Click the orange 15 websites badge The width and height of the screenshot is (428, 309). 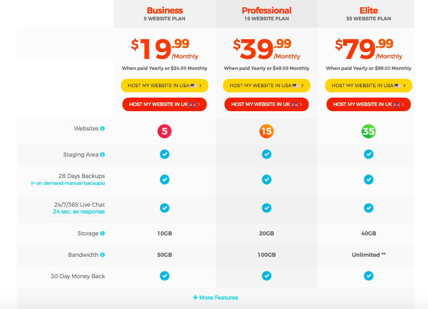[x=266, y=131]
